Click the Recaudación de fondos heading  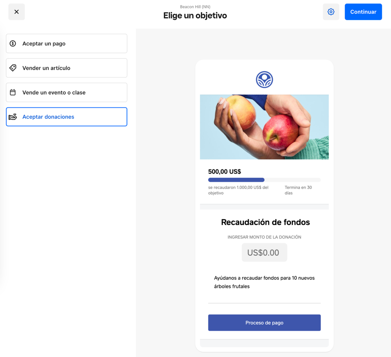click(265, 222)
